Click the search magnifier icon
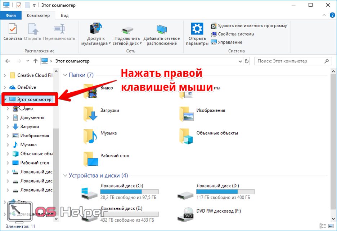This screenshot has width=337, height=231. point(327,61)
